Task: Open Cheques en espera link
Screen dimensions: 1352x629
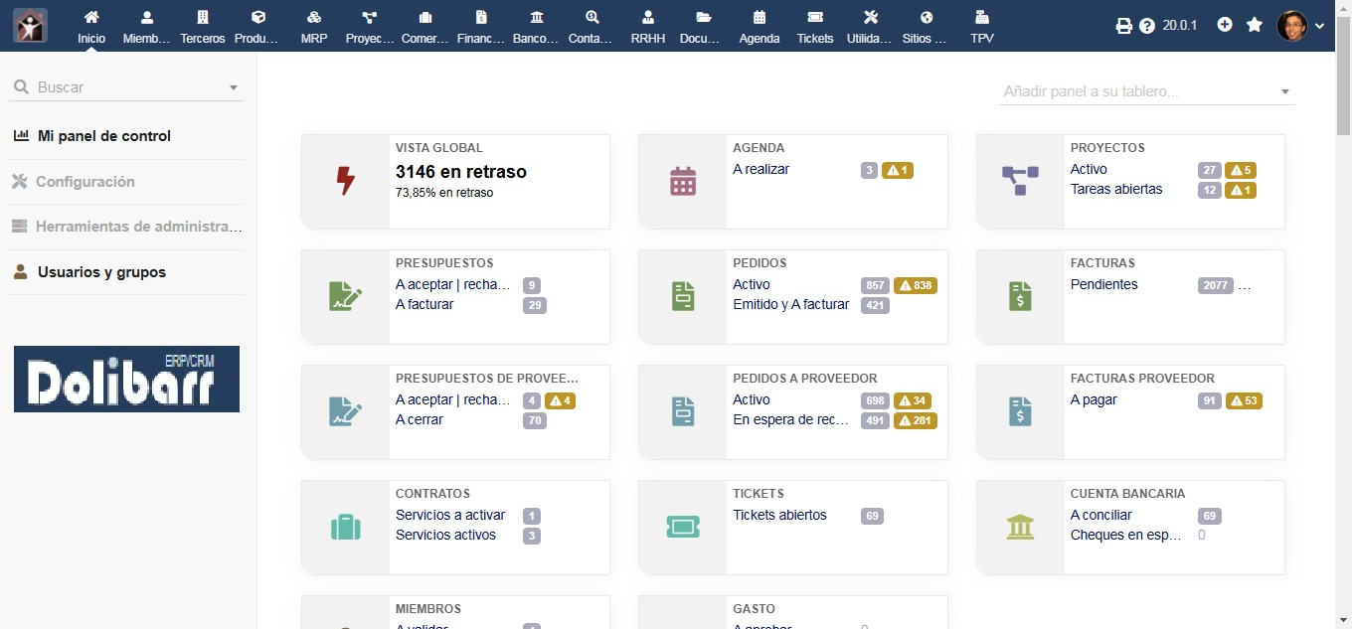Action: click(1126, 535)
